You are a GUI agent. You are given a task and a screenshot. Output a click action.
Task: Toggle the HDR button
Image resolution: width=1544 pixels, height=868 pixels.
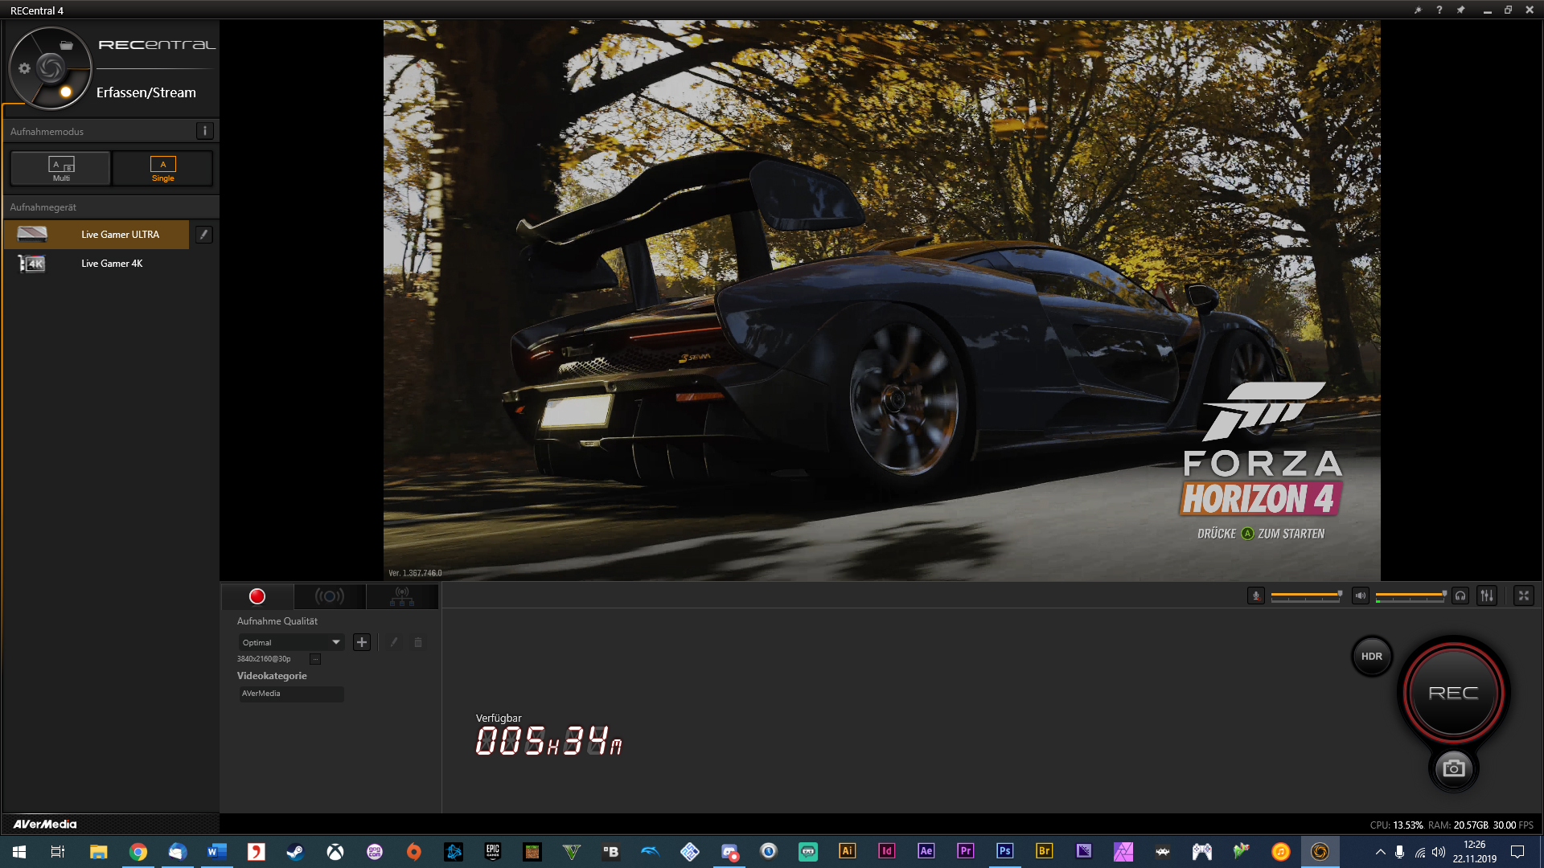point(1371,656)
